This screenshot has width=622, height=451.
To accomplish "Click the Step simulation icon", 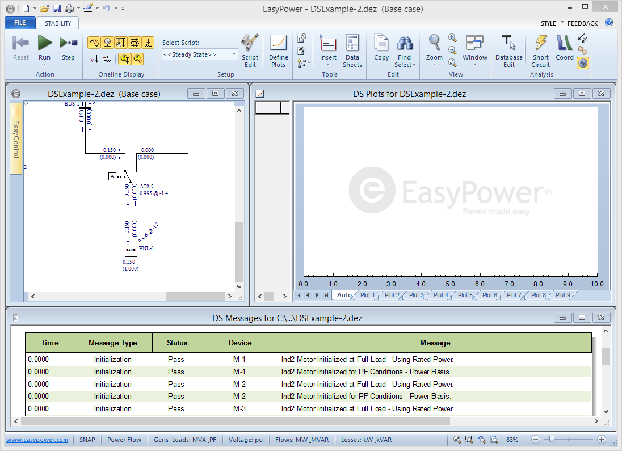I will [x=68, y=43].
